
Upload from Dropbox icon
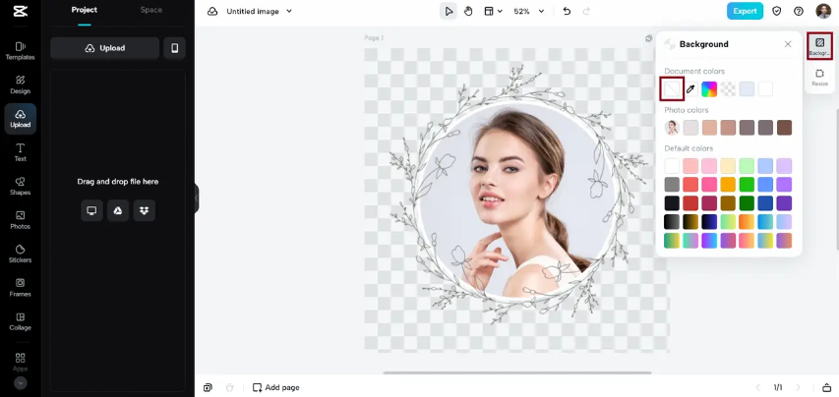pyautogui.click(x=144, y=210)
